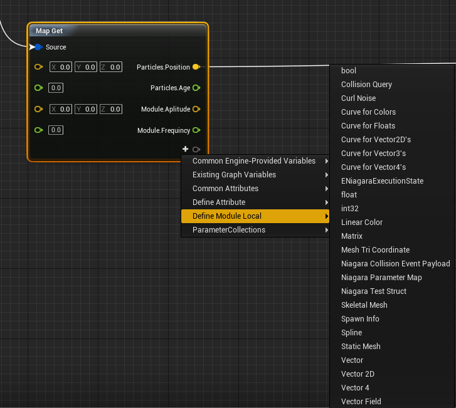Choose Niagara Collision Event Payload type
The width and height of the screenshot is (456, 408).
click(x=392, y=264)
